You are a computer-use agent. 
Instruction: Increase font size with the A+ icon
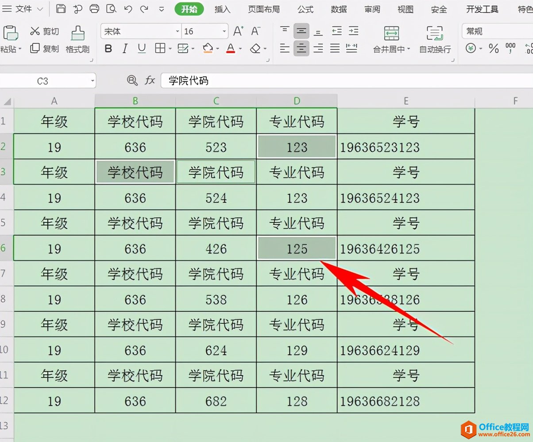click(x=238, y=31)
